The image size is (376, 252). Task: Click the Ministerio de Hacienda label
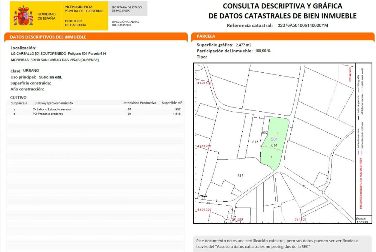pos(76,23)
